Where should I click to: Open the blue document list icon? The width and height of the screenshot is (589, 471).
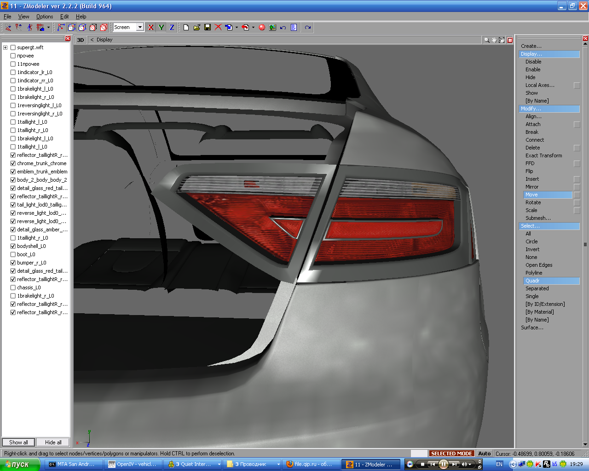coord(294,28)
